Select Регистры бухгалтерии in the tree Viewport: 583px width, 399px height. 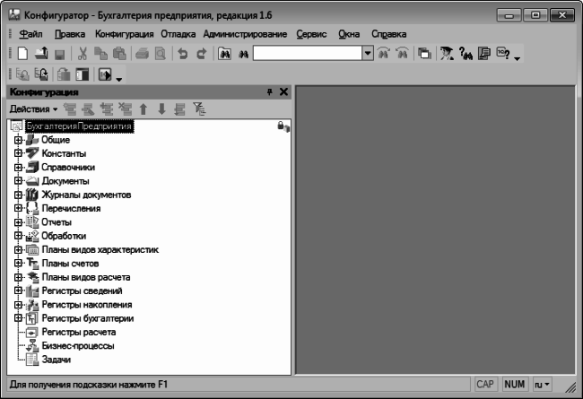point(88,318)
